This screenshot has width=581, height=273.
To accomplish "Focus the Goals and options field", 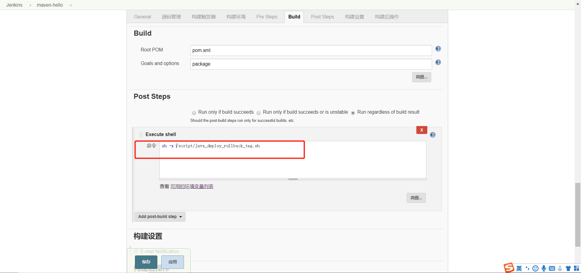I will coord(311,64).
